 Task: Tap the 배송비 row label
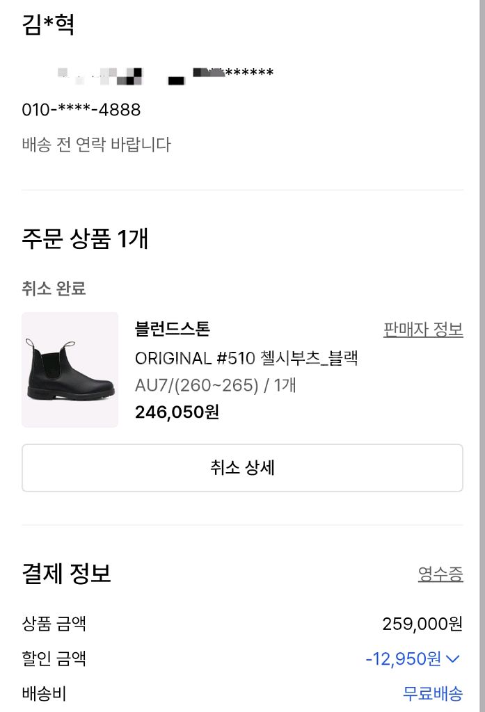(44, 693)
